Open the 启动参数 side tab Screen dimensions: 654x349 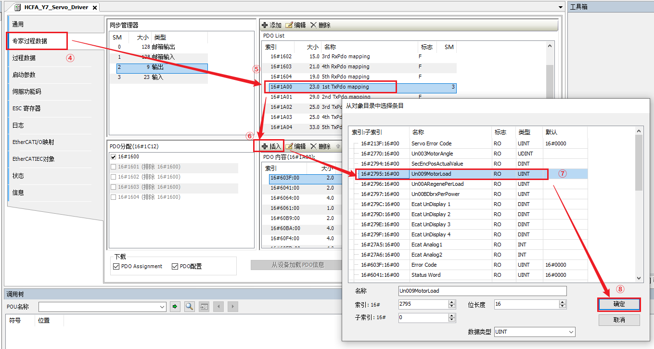(24, 75)
